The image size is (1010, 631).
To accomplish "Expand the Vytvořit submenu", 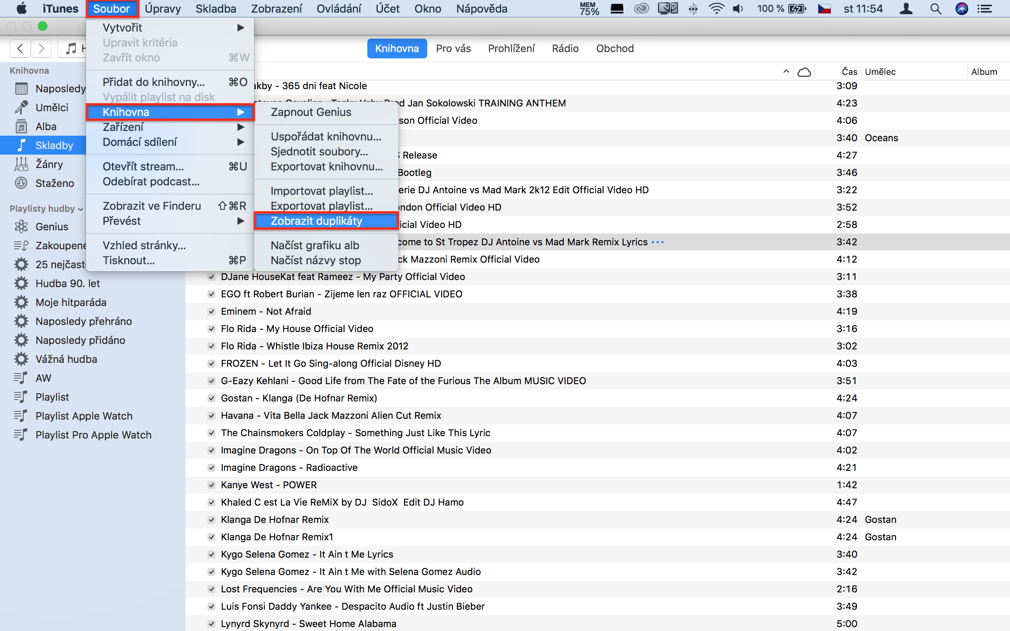I will click(169, 28).
